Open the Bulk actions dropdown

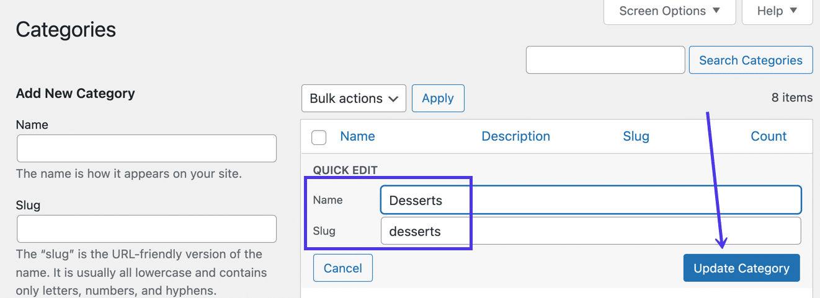tap(354, 99)
